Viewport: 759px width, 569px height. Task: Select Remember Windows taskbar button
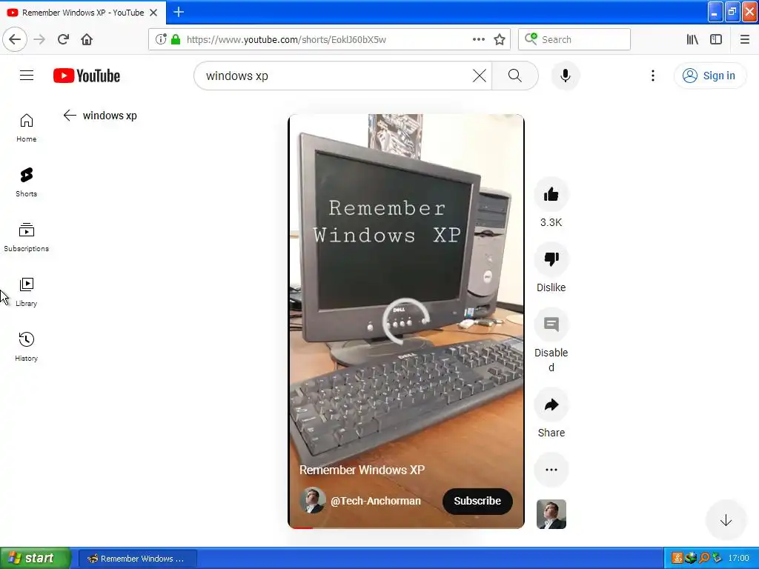(x=137, y=559)
